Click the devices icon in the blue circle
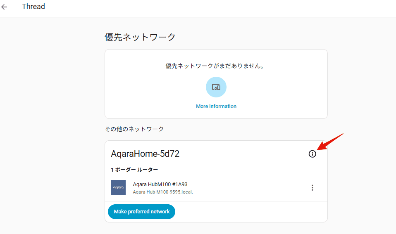396x234 pixels. click(216, 87)
